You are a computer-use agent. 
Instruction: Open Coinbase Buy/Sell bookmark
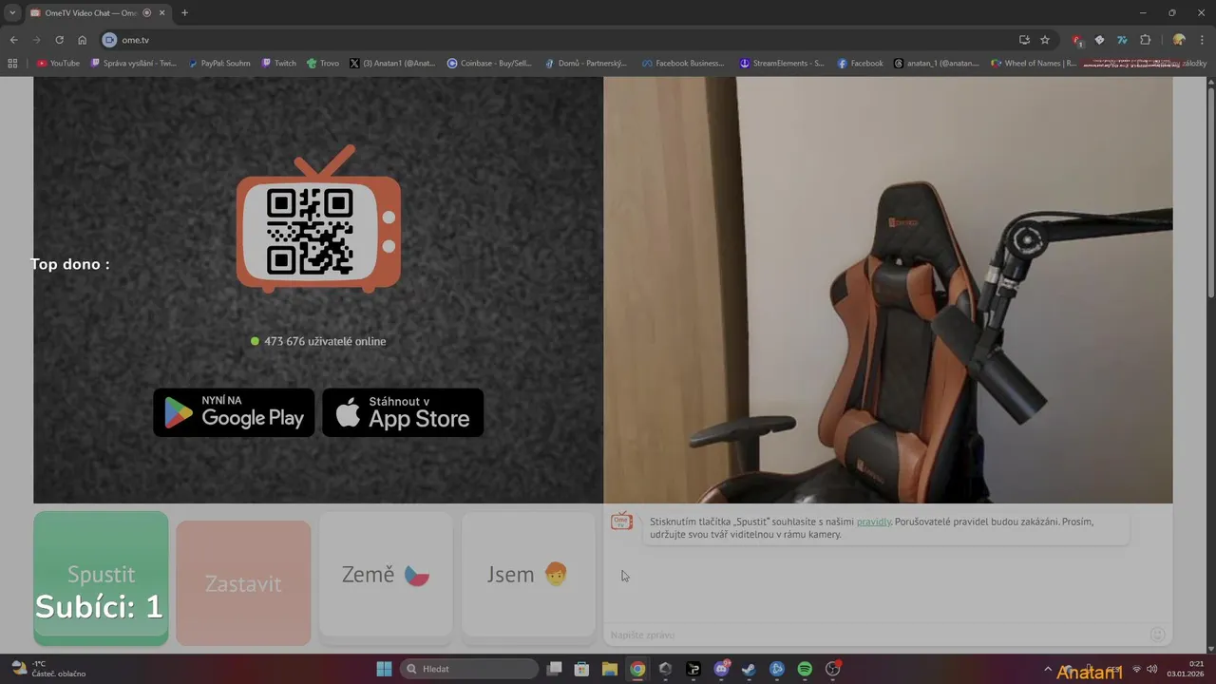coord(489,64)
